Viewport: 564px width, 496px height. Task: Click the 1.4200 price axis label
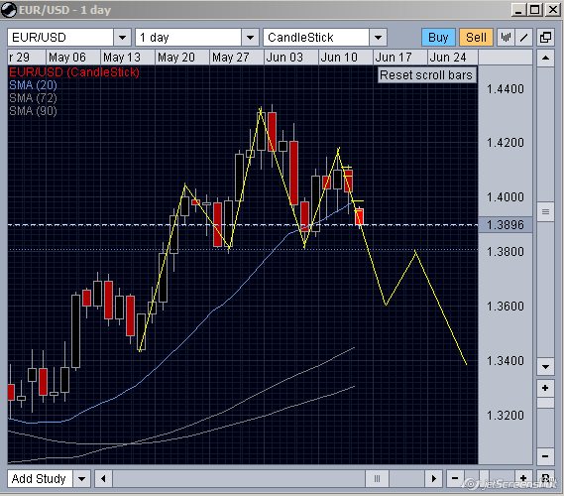tap(505, 143)
